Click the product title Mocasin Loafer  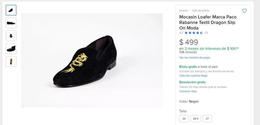(208, 22)
